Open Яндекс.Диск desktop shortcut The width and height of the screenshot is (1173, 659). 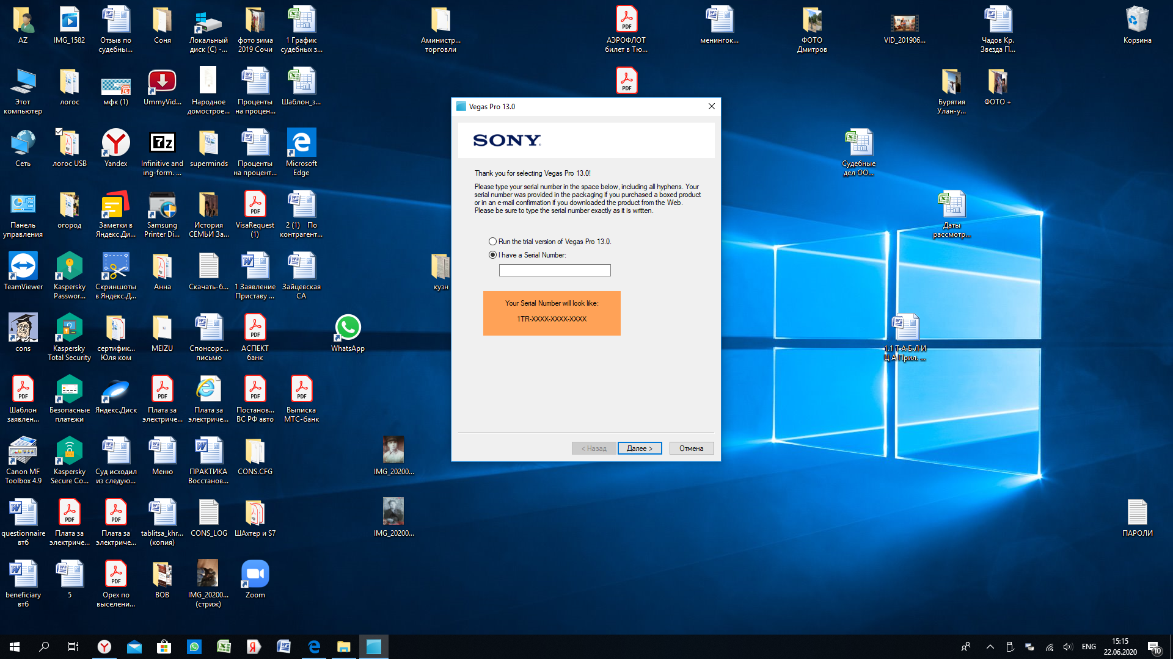[115, 395]
